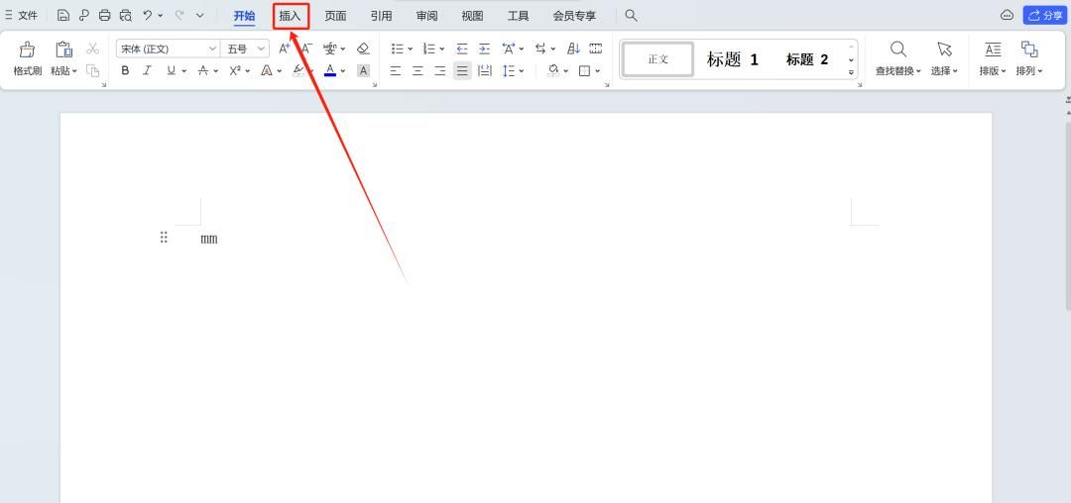Apply the 标题 1 style
The height and width of the screenshot is (503, 1071).
(732, 59)
